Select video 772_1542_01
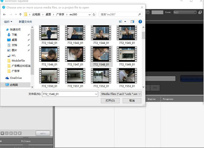204x148 pixels. (x=49, y=35)
